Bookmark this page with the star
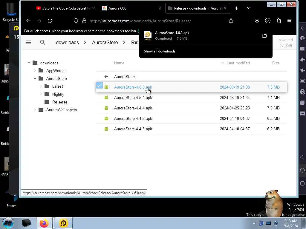Viewport: 306px width, 229px height. click(231, 21)
